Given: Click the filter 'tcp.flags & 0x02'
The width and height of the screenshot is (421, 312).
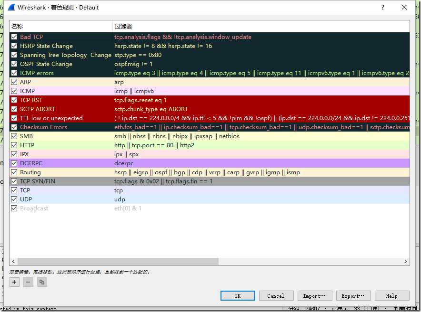Looking at the screenshot, I should pos(163,181).
